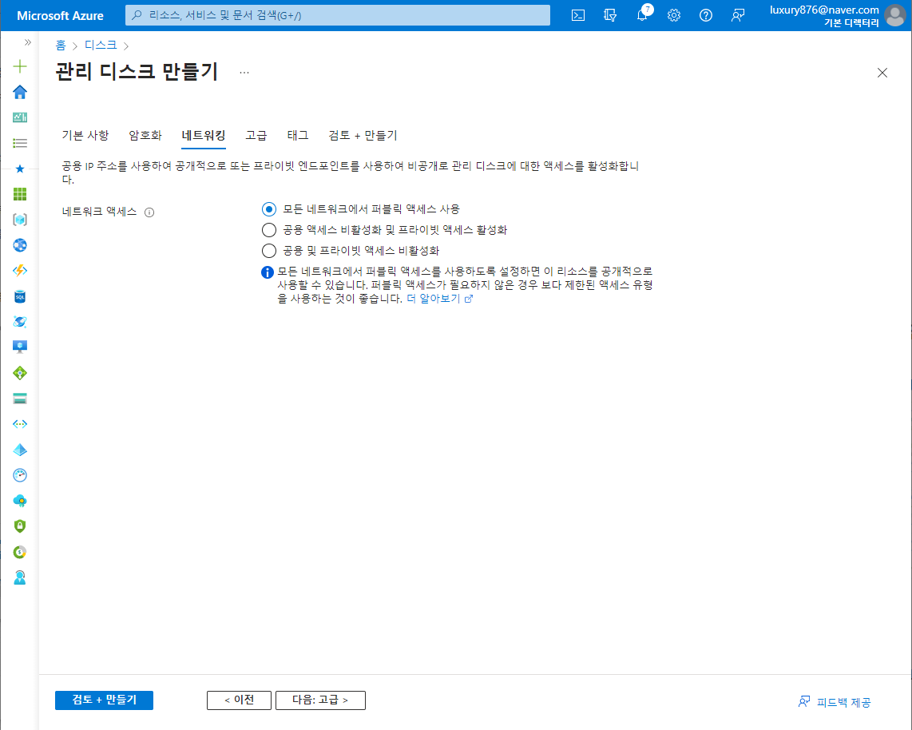Viewport: 912px width, 730px height.
Task: Switch to the 암호화 tab
Action: 145,136
